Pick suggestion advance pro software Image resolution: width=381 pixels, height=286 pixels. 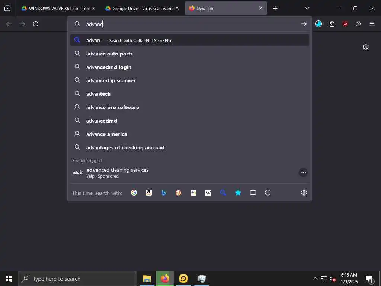pyautogui.click(x=189, y=107)
